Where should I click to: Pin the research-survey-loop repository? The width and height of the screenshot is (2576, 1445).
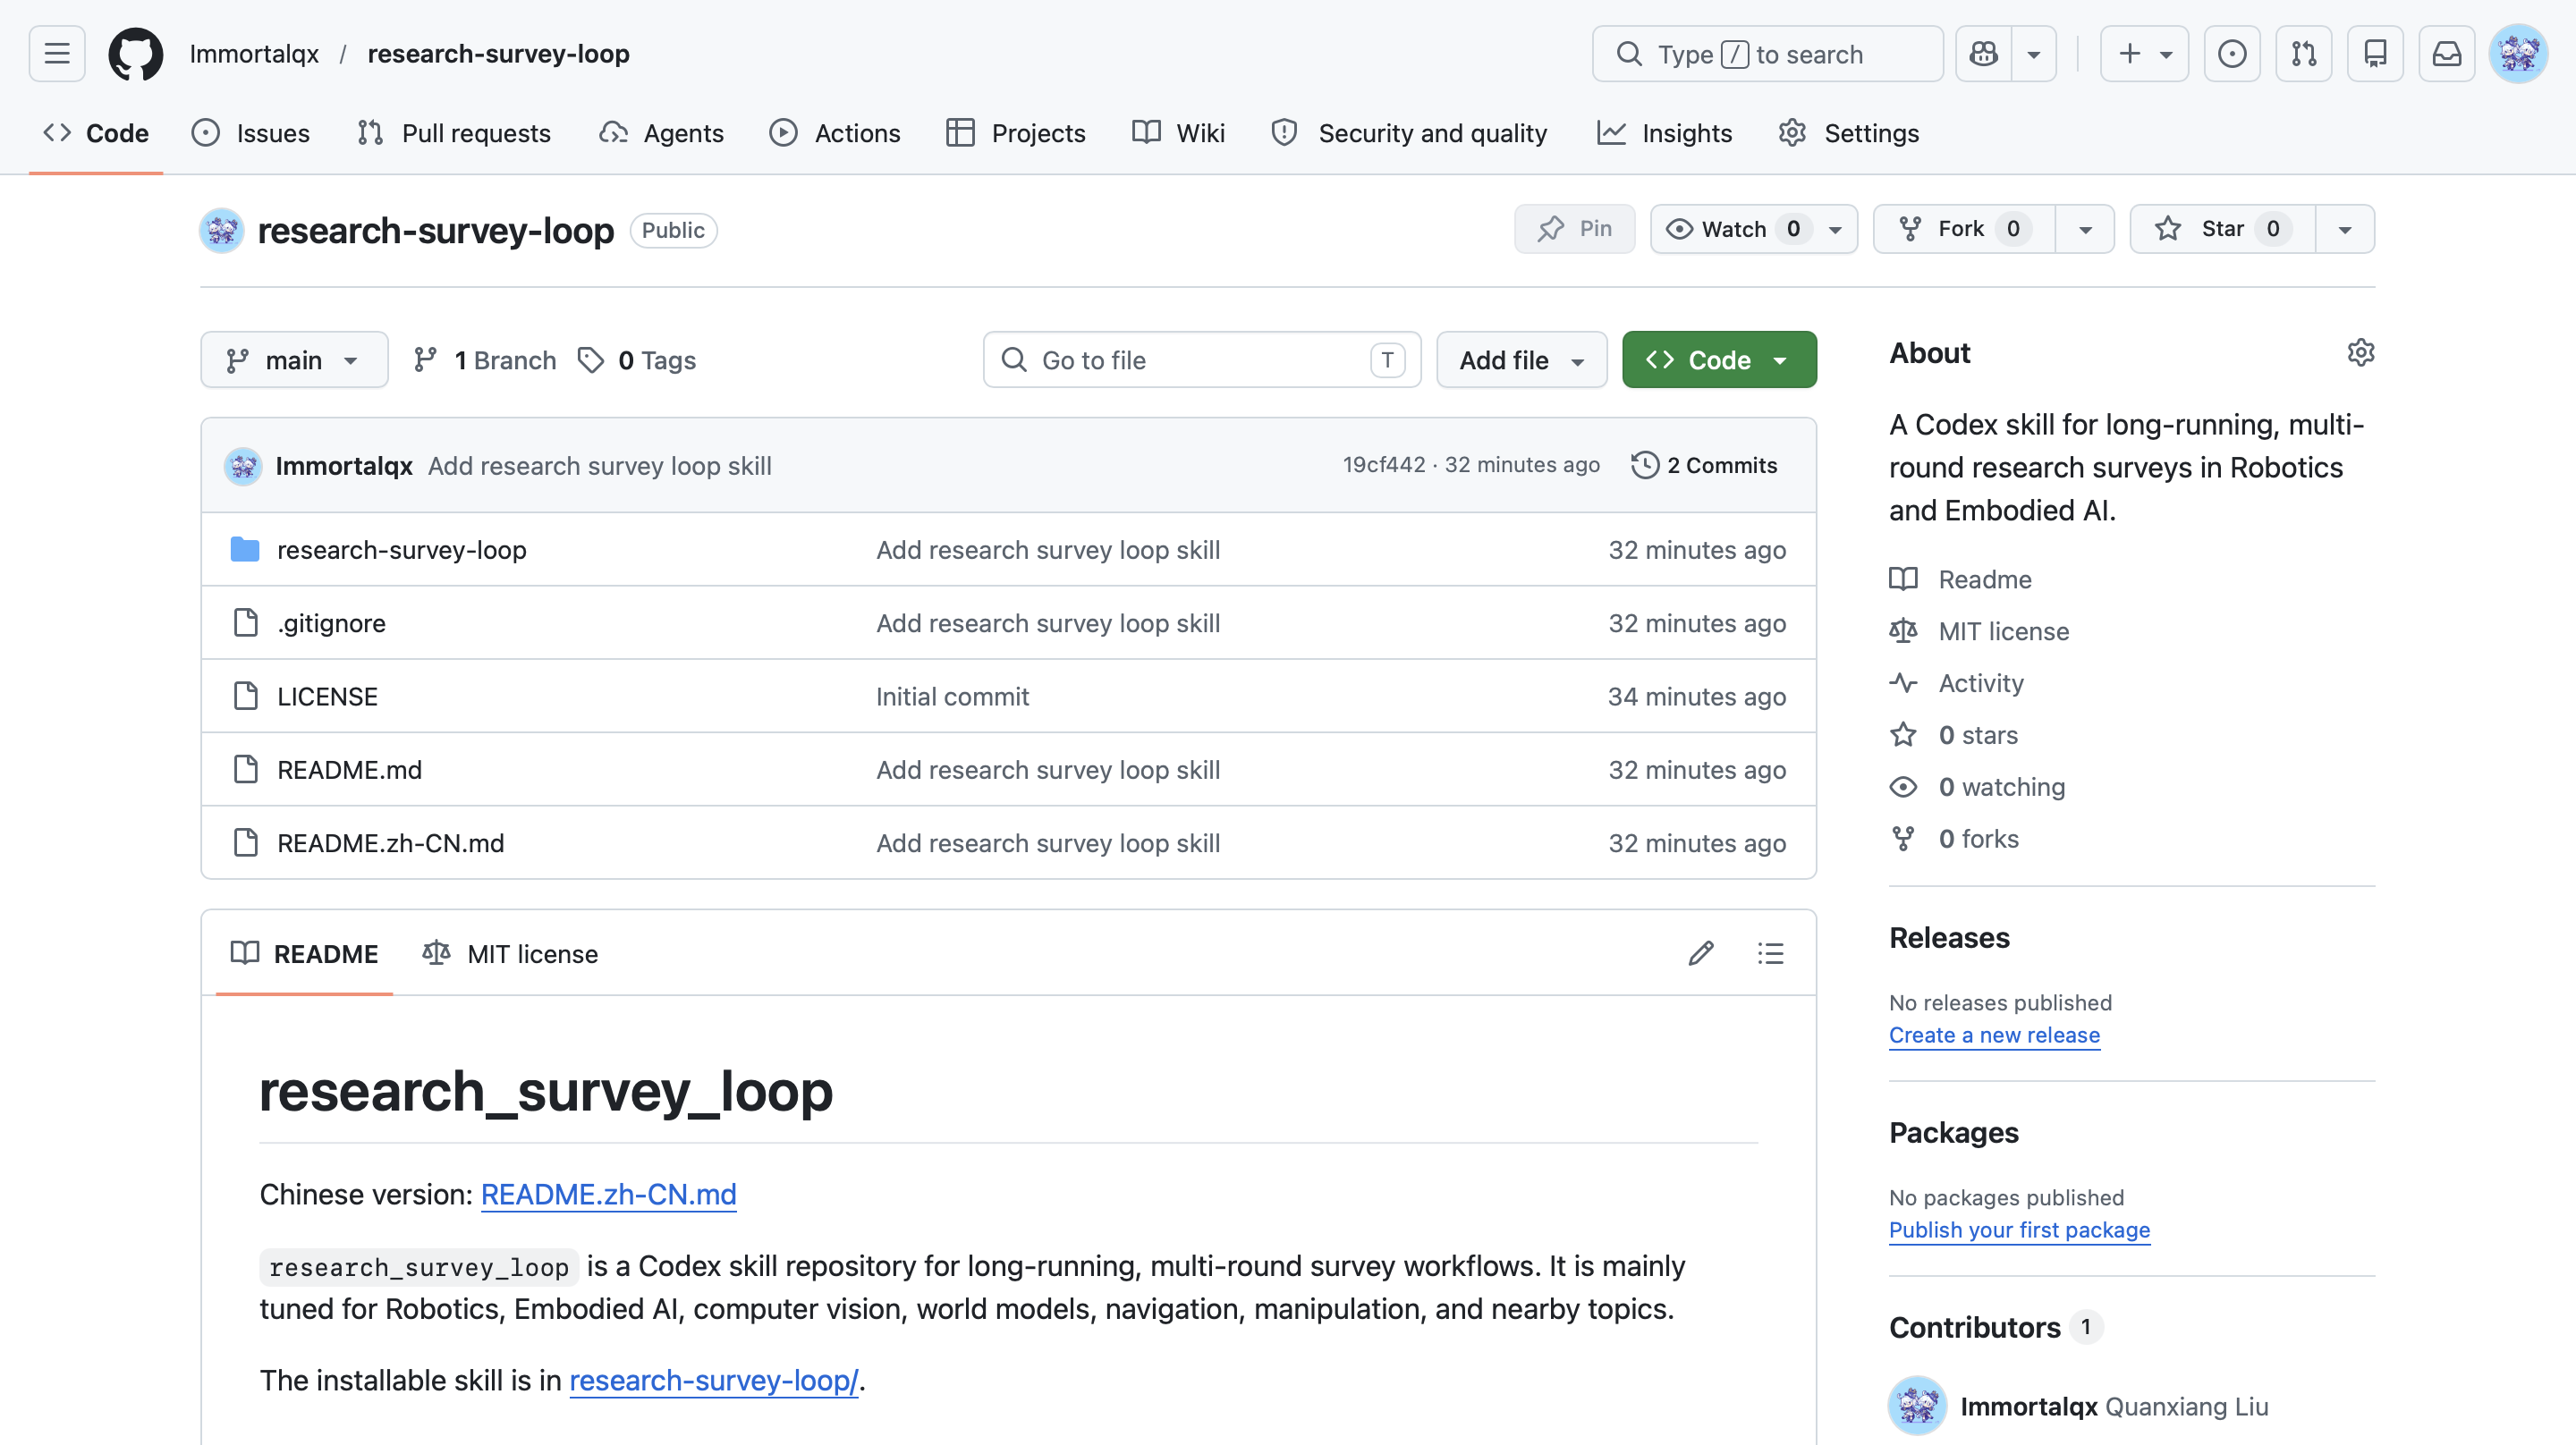[1574, 229]
